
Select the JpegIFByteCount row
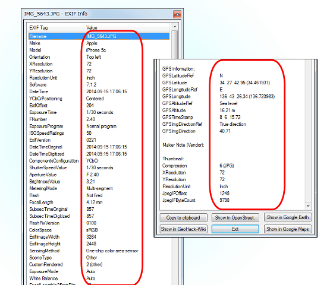point(233,200)
